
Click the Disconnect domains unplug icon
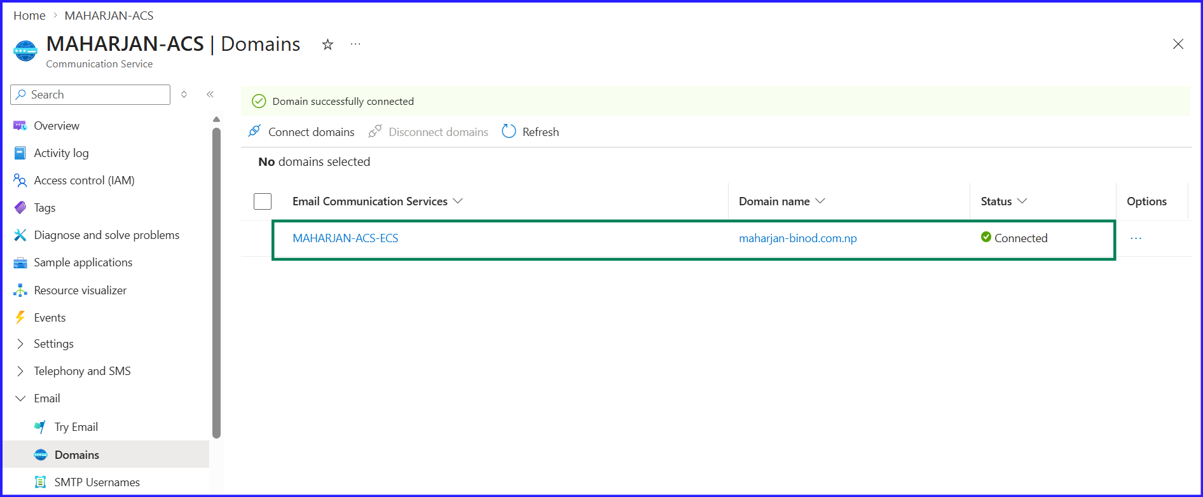(375, 131)
